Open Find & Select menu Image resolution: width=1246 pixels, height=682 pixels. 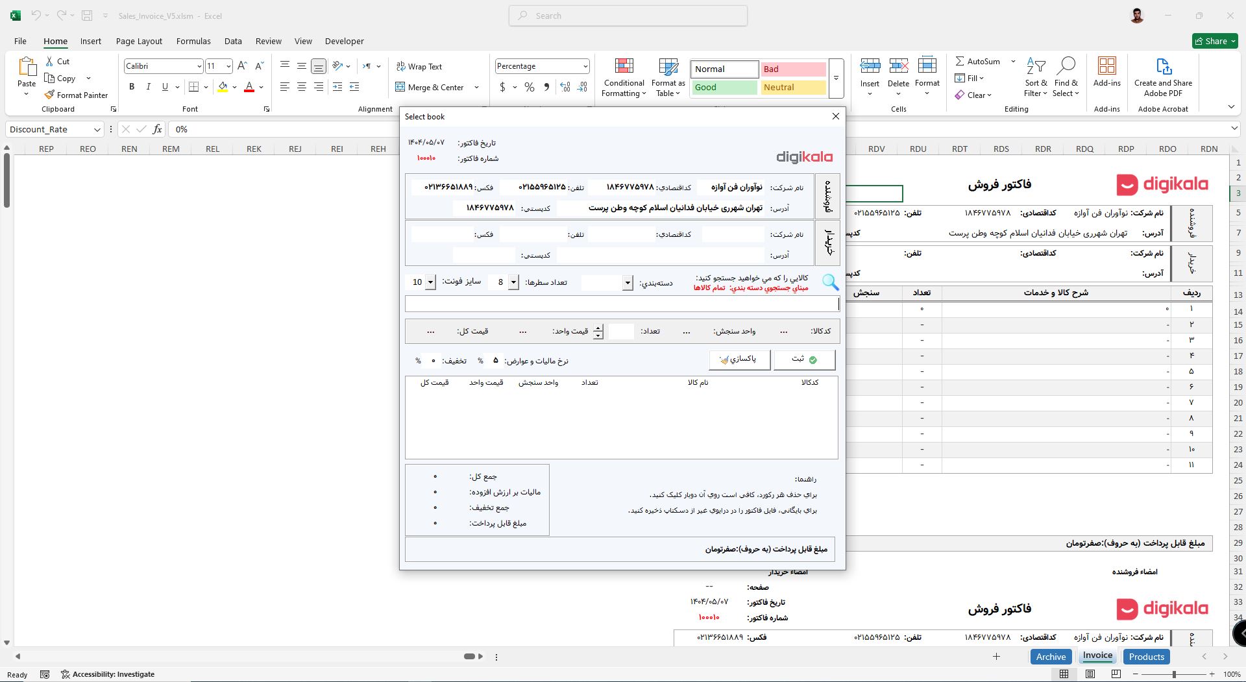(1066, 77)
